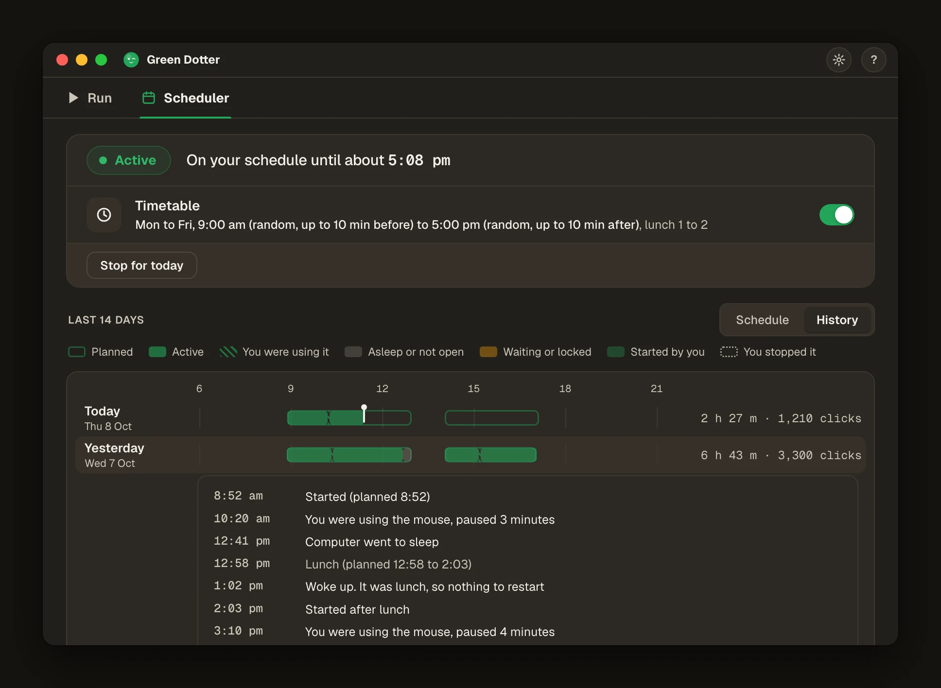Image resolution: width=941 pixels, height=688 pixels.
Task: Click the Timetable description text
Action: 421,224
